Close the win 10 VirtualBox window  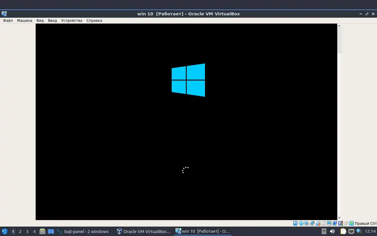pyautogui.click(x=373, y=14)
